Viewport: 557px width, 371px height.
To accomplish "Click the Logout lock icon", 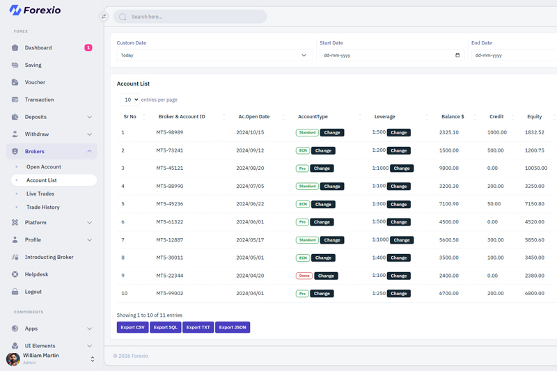I will [15, 292].
